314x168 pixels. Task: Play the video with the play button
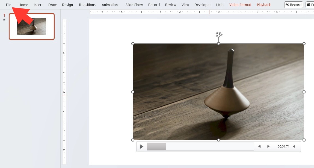click(x=141, y=147)
